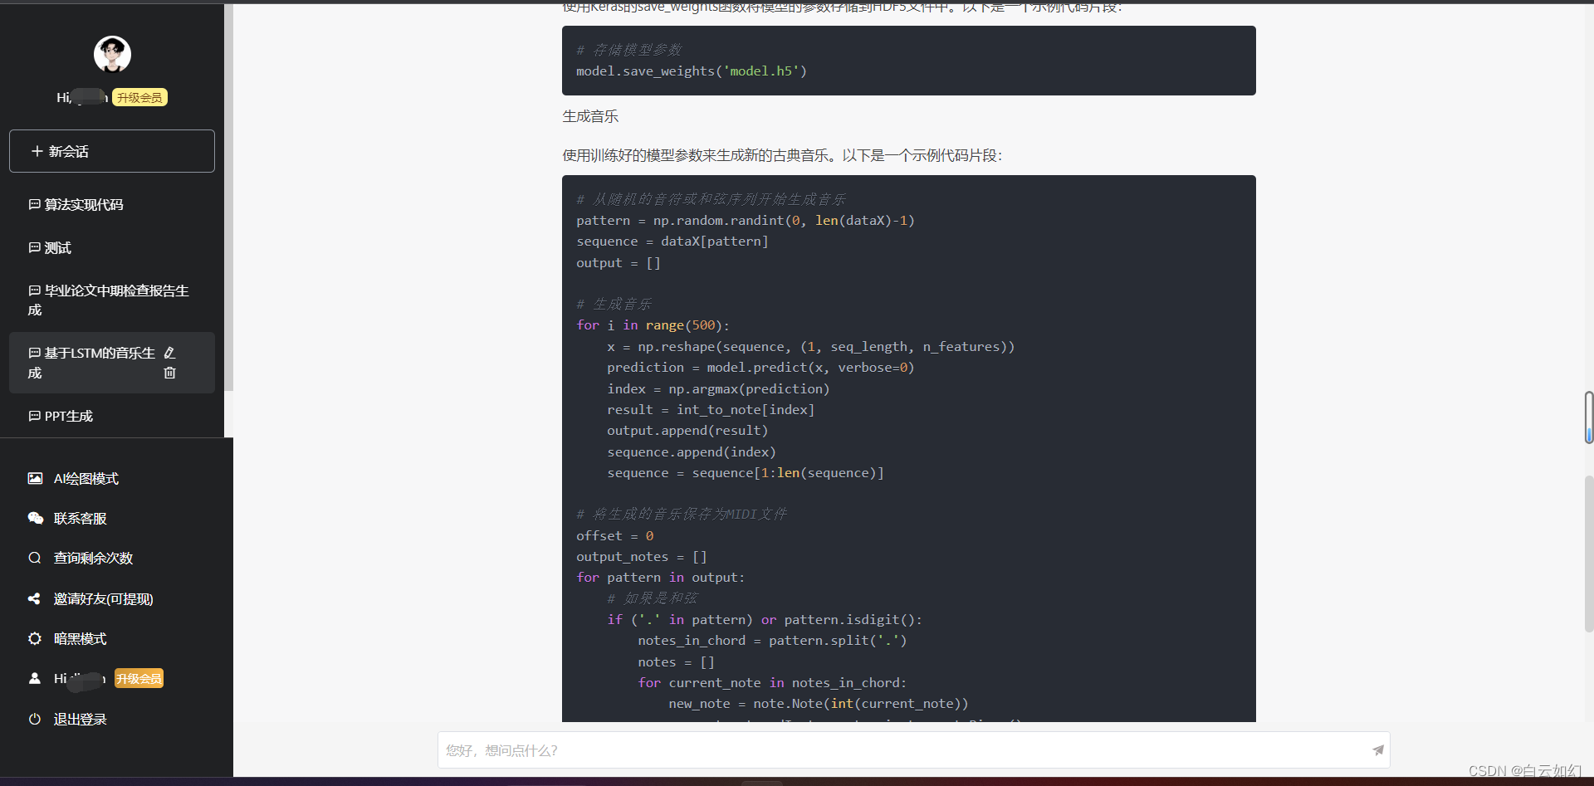Click chat icon beside 测试
This screenshot has width=1594, height=786.
click(34, 247)
